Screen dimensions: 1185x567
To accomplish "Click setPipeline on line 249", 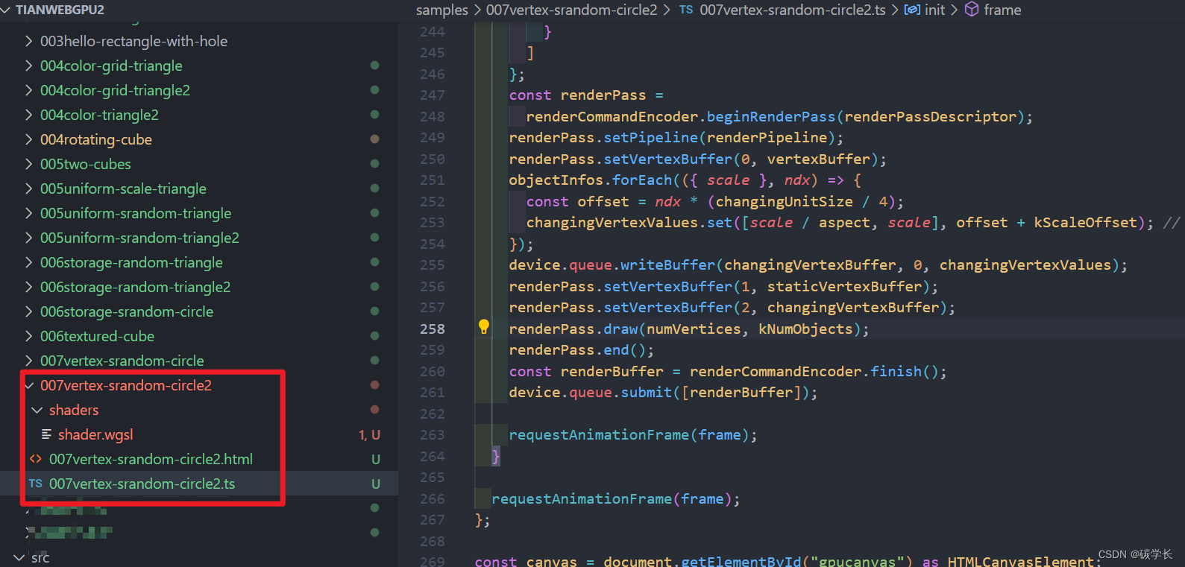I will coord(651,138).
